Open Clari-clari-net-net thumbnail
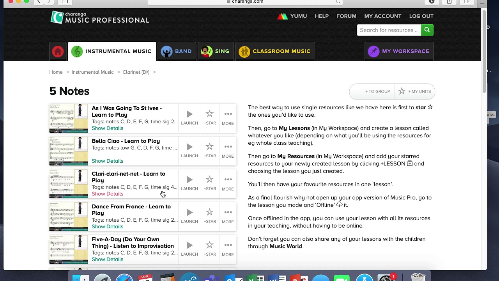This screenshot has width=499, height=281. (x=69, y=184)
